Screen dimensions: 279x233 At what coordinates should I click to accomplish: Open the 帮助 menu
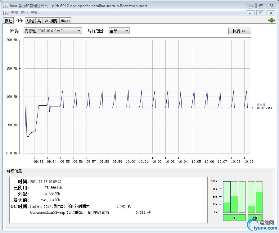click(35, 13)
